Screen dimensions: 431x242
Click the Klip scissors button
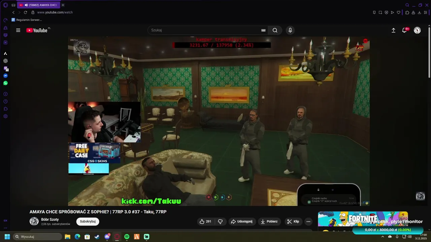coord(293,221)
